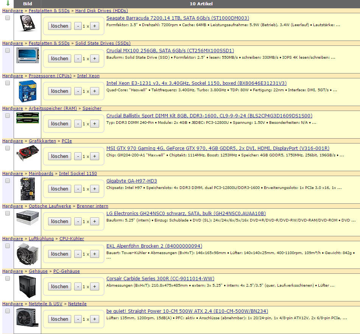Decrease MSI GTX 970 quantity with minus
360x334 pixels.
(x=78, y=156)
